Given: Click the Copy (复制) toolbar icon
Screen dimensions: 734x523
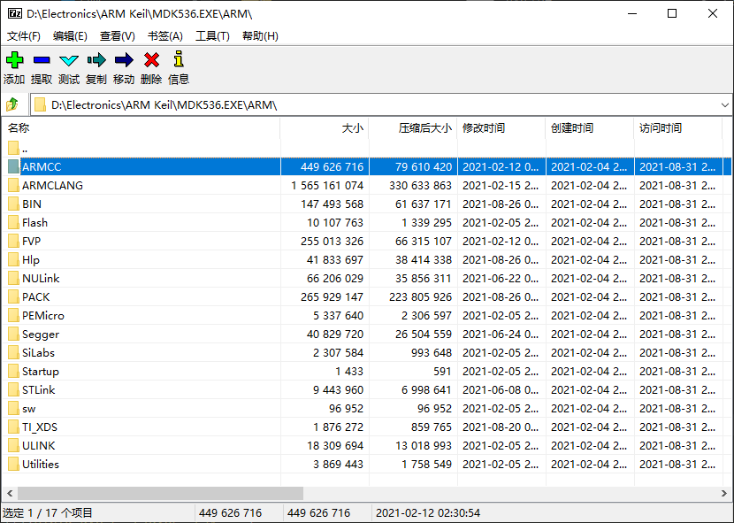Looking at the screenshot, I should pyautogui.click(x=96, y=60).
